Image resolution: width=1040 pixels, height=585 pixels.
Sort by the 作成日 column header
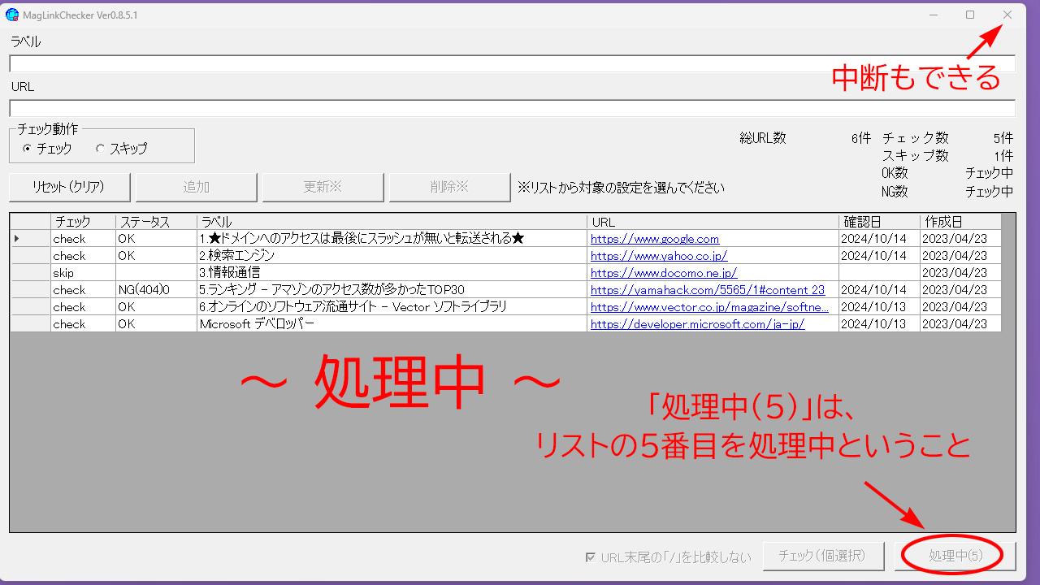pyautogui.click(x=960, y=222)
